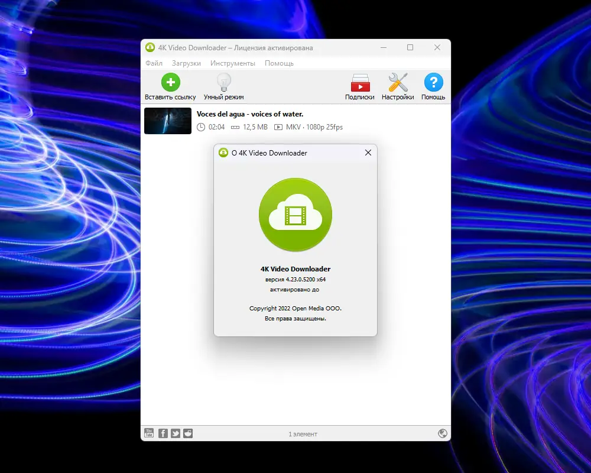Click the green Вставить ссылку plus icon
The width and height of the screenshot is (591, 473).
click(x=170, y=82)
